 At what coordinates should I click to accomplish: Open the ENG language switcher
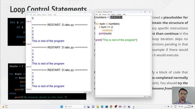[x=175, y=107]
